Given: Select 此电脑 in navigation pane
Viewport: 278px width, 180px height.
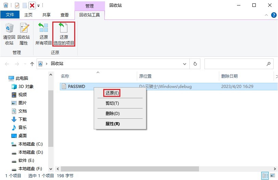Looking at the screenshot, I should [18, 78].
